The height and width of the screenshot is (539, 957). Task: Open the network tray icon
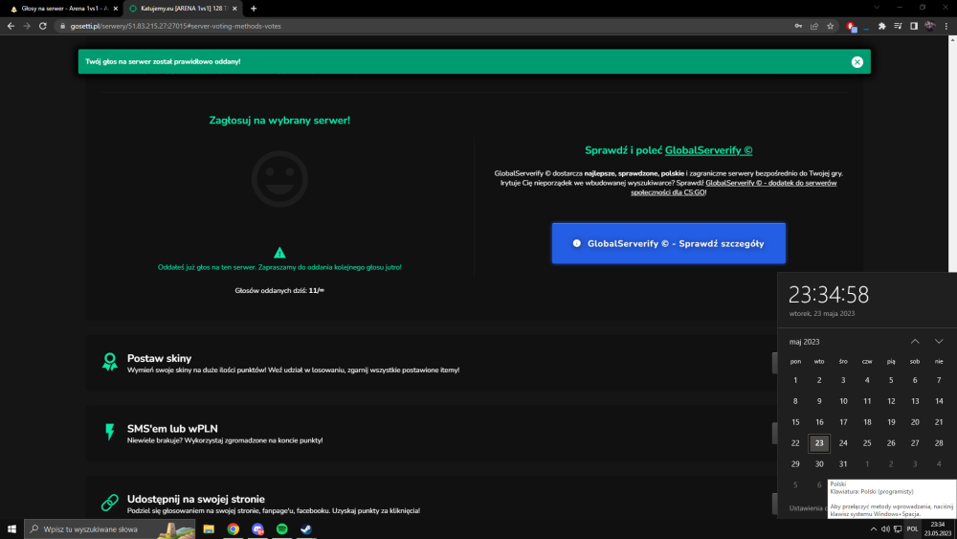click(898, 528)
